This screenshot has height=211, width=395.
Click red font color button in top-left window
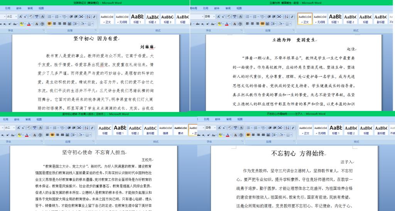(x=29, y=24)
